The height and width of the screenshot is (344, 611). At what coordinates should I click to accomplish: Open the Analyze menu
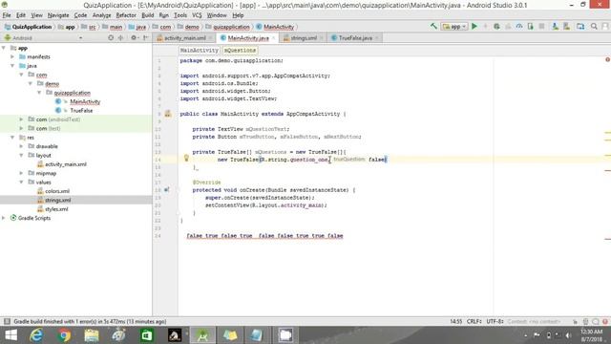pyautogui.click(x=101, y=15)
